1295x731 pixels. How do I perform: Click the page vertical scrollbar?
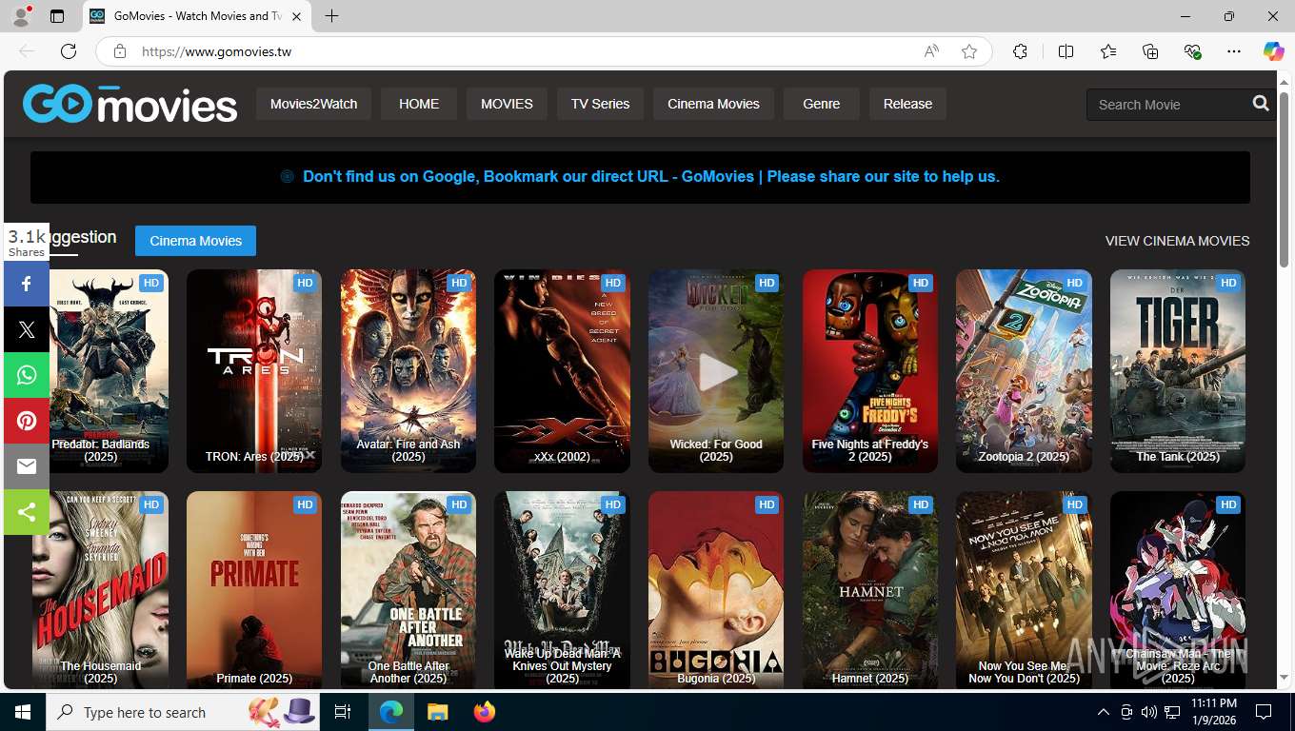point(1285,181)
